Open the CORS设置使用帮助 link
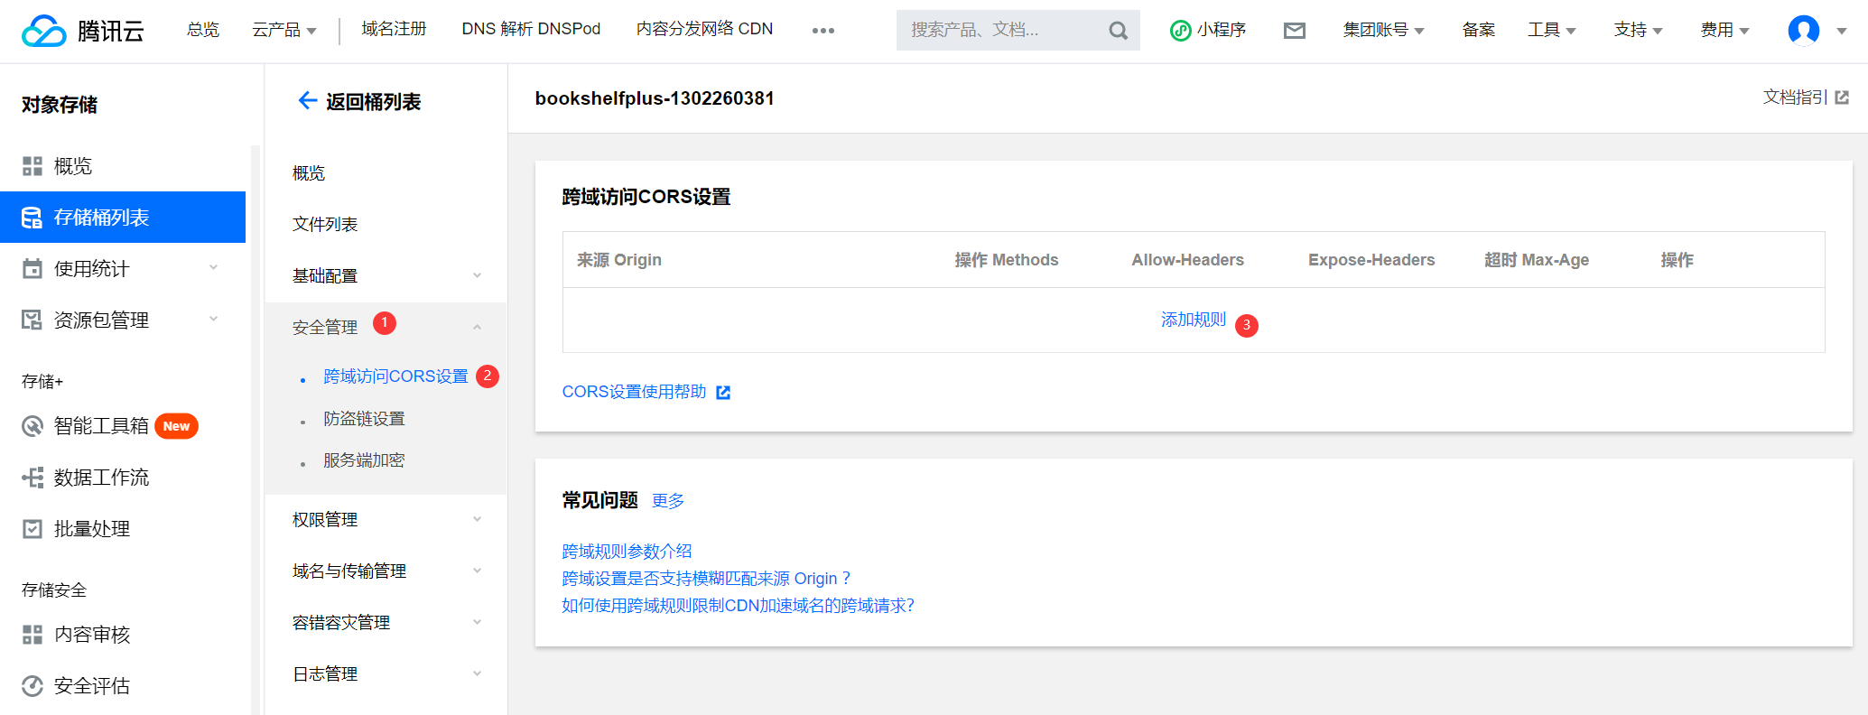 click(635, 392)
